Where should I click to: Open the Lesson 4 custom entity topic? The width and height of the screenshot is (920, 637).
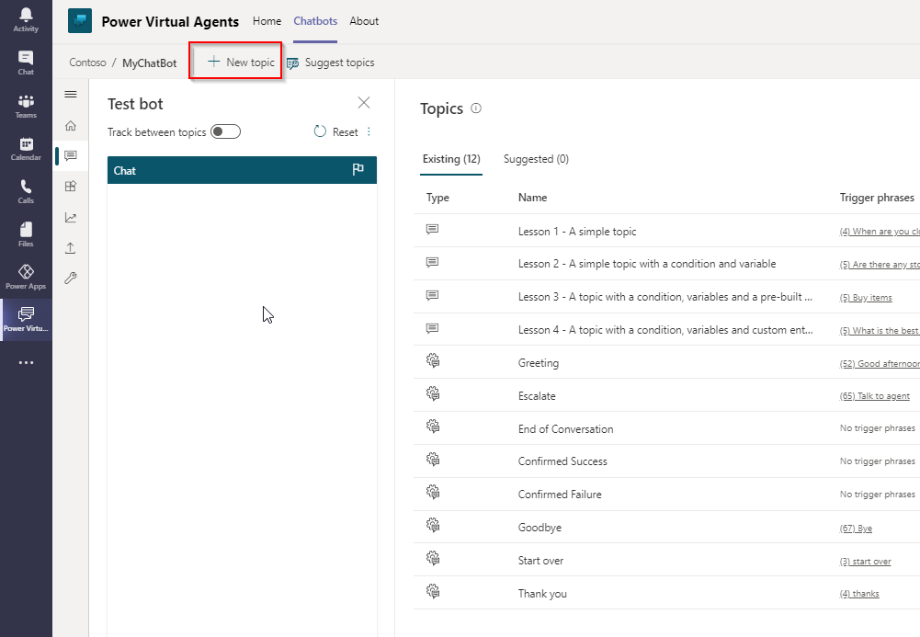coord(665,330)
